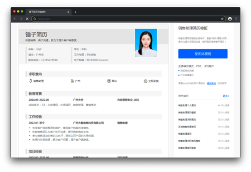Click the clock icon beside 立即到岗

click(145, 81)
